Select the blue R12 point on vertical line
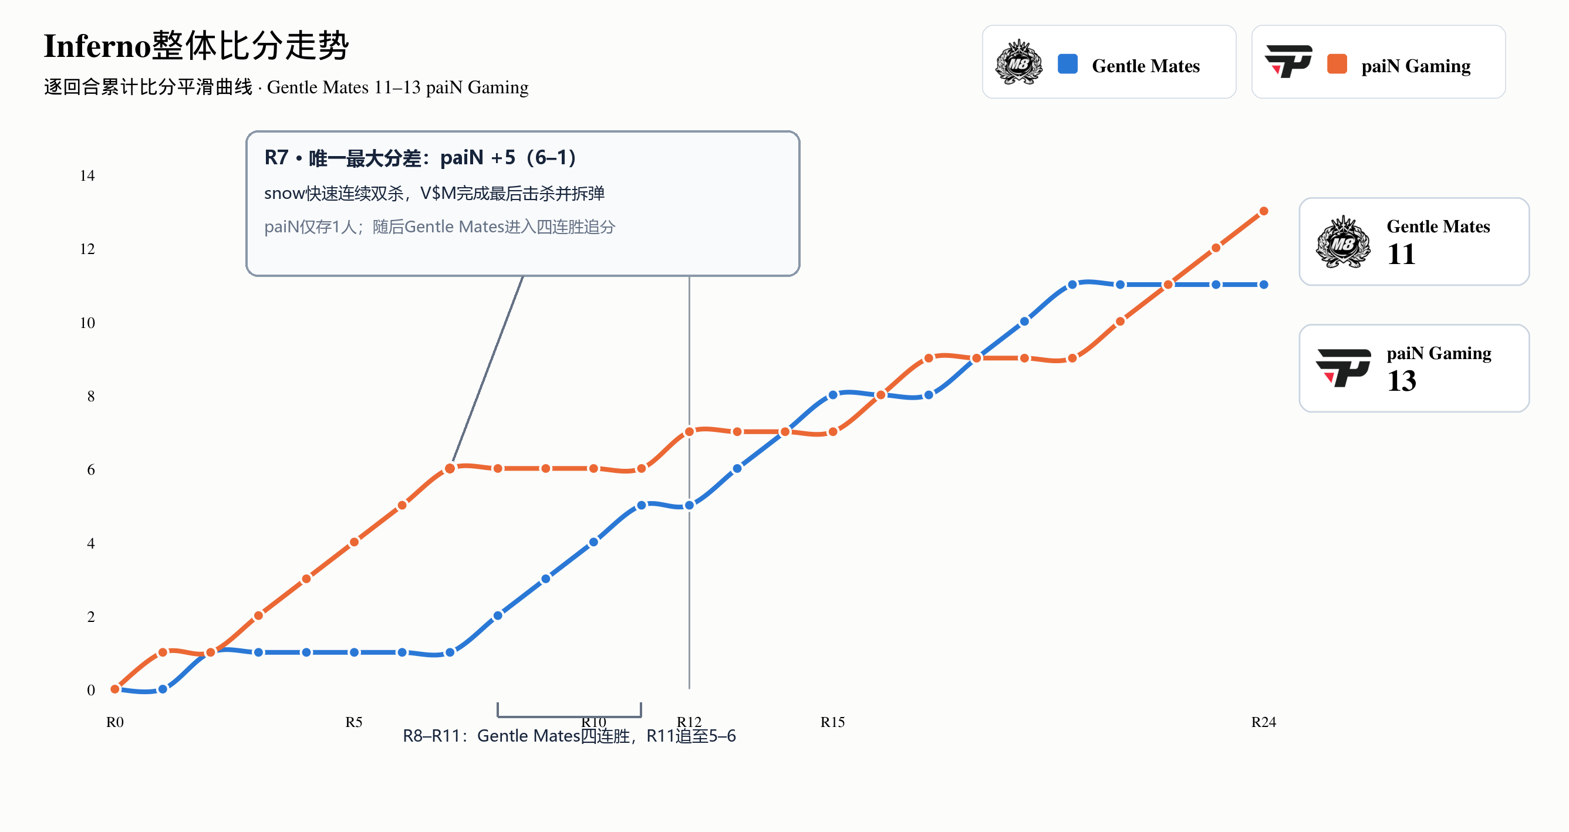 (x=689, y=505)
